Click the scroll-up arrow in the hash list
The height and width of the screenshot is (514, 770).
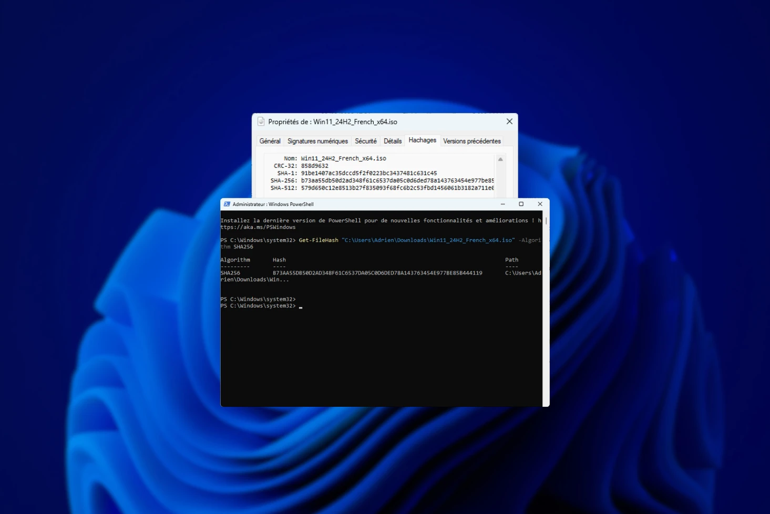point(500,159)
